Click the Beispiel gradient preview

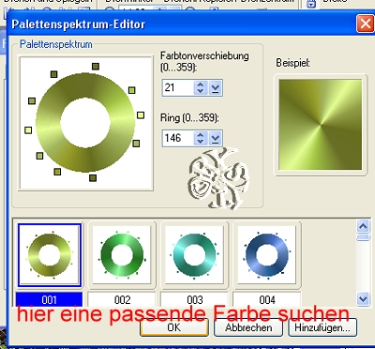click(x=321, y=125)
